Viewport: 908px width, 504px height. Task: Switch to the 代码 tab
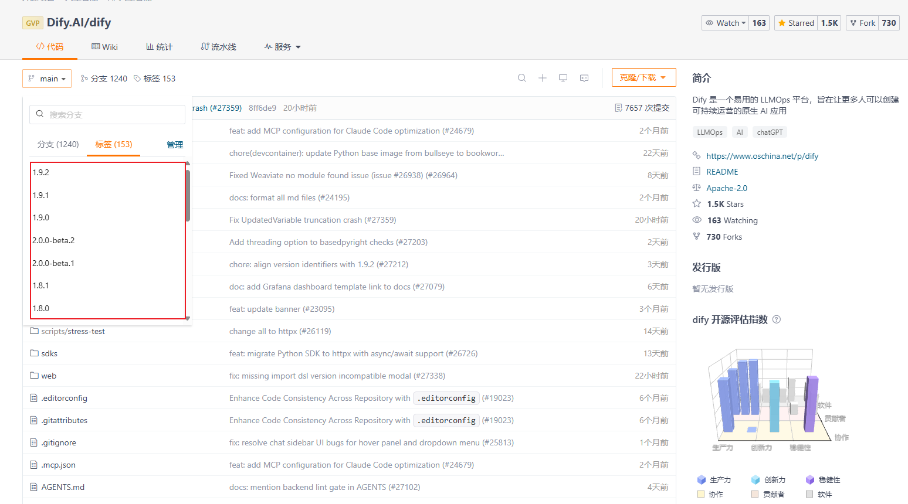click(50, 47)
